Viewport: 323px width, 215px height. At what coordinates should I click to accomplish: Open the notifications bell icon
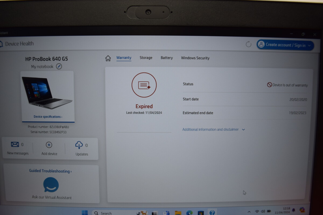[293, 210]
